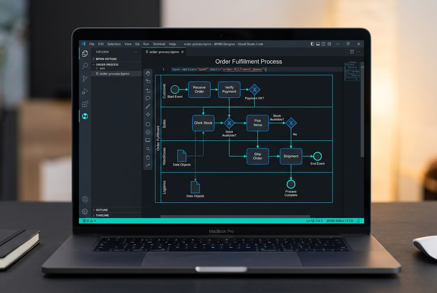This screenshot has width=437, height=293.
Task: Select the create event circle tool
Action: tap(148, 124)
